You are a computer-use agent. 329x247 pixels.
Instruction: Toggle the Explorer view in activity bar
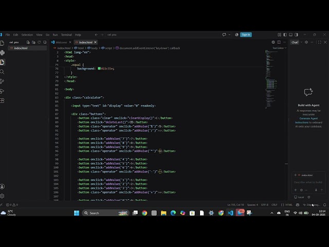tap(2, 62)
